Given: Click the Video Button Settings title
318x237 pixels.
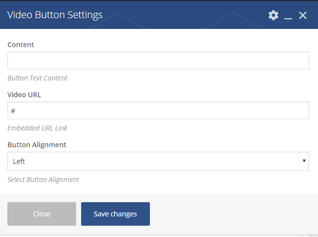Looking at the screenshot, I should pyautogui.click(x=55, y=15).
